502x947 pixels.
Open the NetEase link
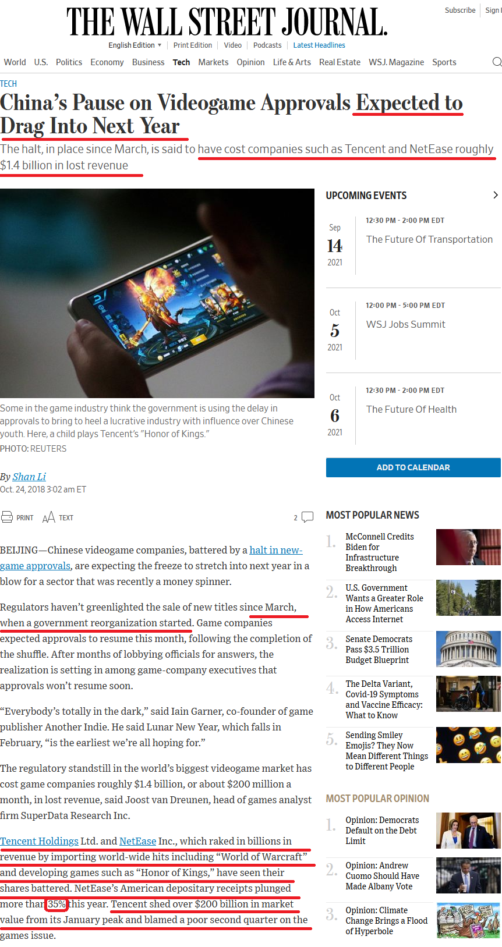point(137,841)
